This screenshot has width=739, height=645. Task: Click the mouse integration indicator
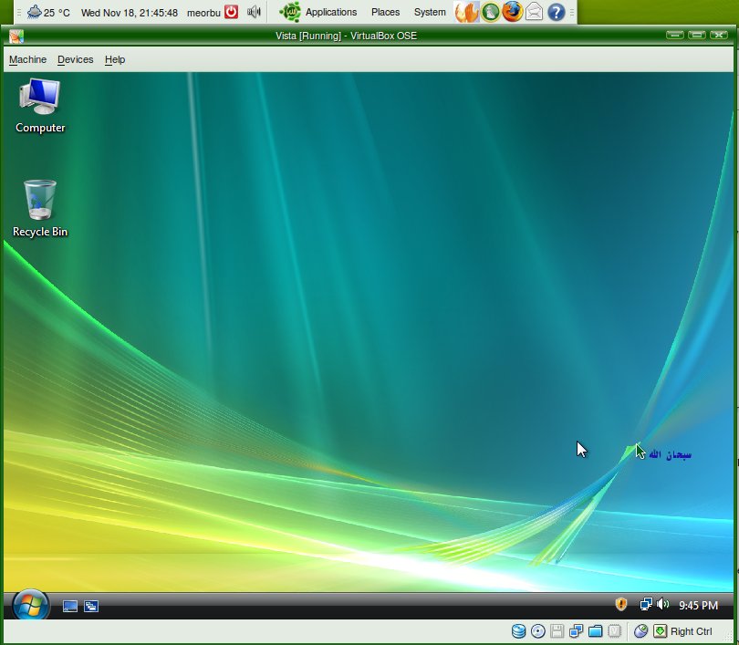(x=640, y=631)
